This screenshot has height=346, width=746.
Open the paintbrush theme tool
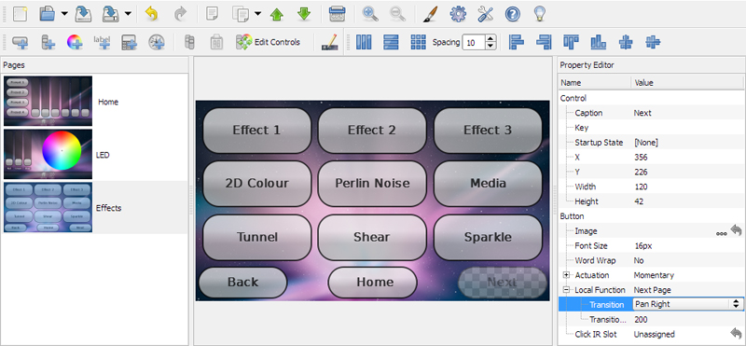point(430,14)
